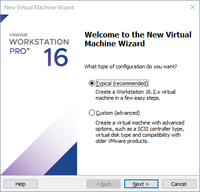Click the 'Custom (advanced)' label text
The height and width of the screenshot is (192, 200).
(118, 113)
